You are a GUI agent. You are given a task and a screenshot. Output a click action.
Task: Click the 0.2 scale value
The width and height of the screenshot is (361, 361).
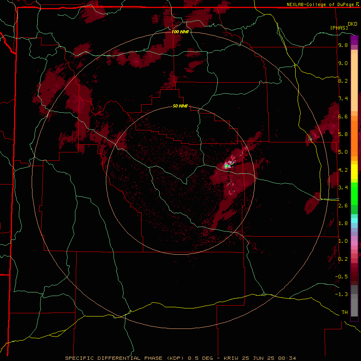pyautogui.click(x=343, y=259)
